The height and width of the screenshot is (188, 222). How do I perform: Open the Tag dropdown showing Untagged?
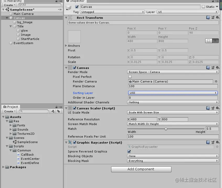tap(112, 12)
